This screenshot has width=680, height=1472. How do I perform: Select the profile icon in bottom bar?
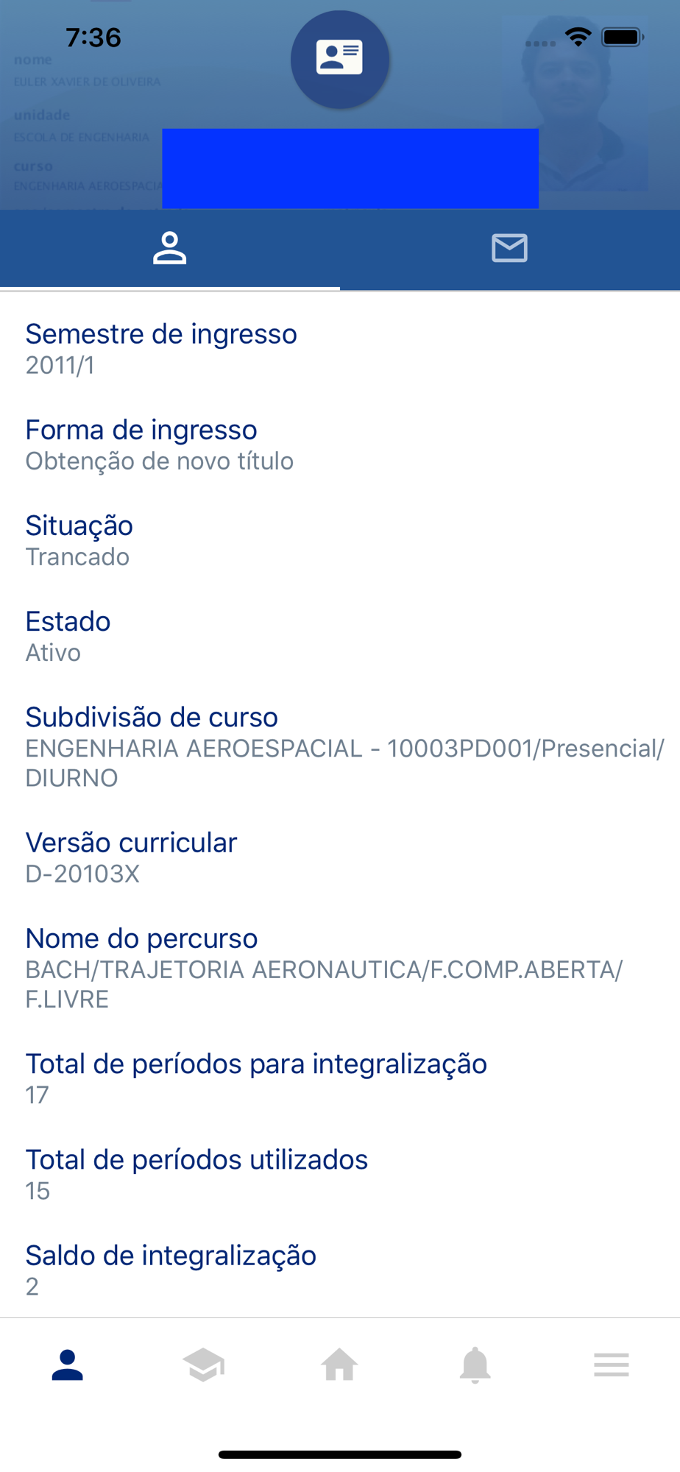click(68, 1365)
